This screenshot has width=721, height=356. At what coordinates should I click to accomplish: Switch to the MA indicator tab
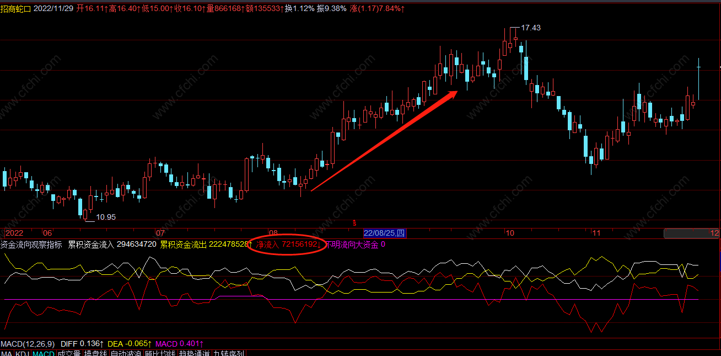6,353
